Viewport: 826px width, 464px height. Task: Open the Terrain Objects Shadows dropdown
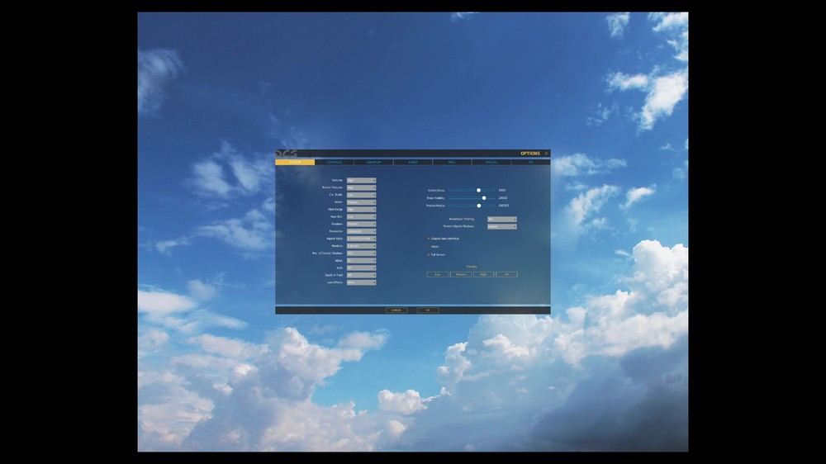(502, 226)
